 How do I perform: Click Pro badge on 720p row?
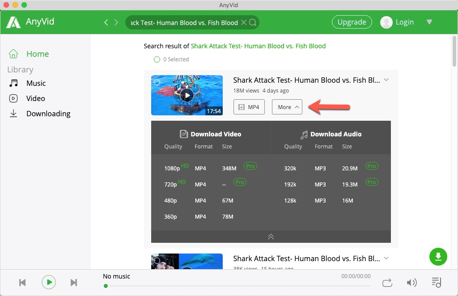click(x=240, y=182)
